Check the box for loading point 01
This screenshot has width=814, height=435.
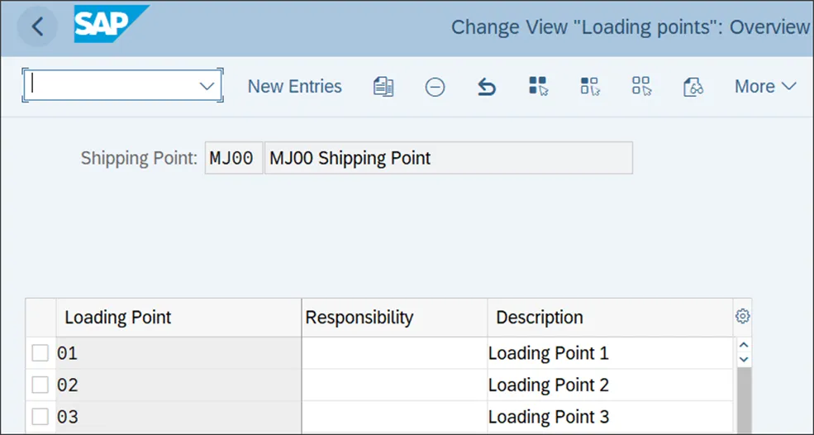click(40, 353)
